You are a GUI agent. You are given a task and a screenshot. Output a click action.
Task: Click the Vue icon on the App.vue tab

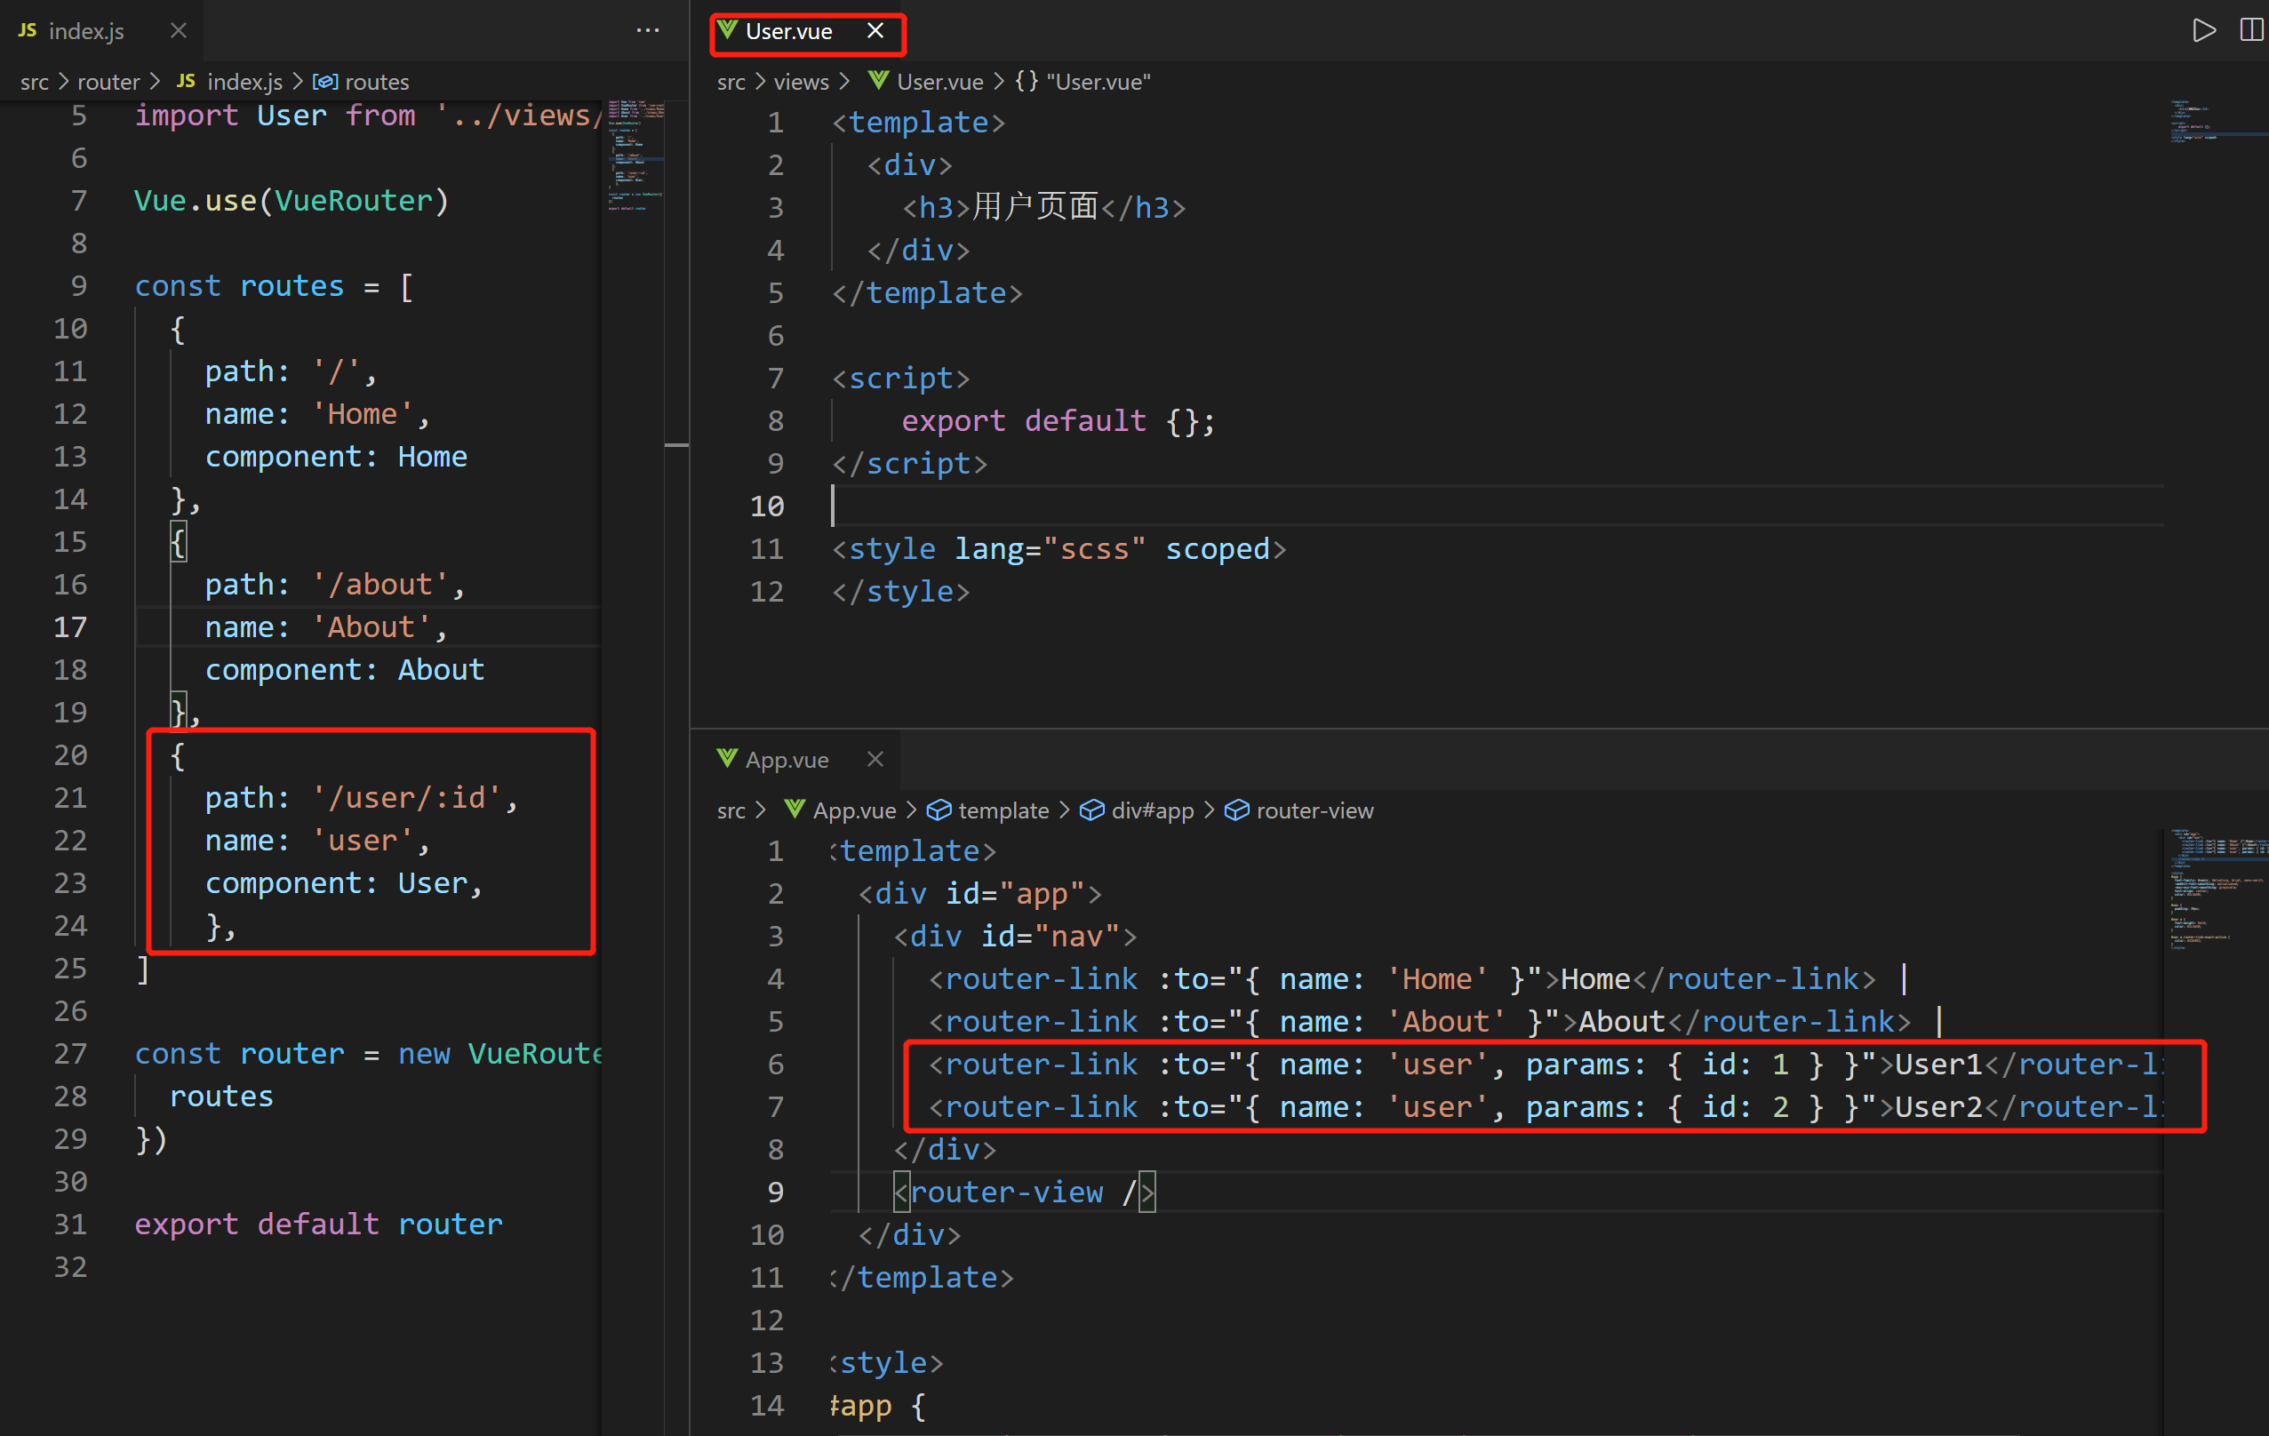coord(726,759)
